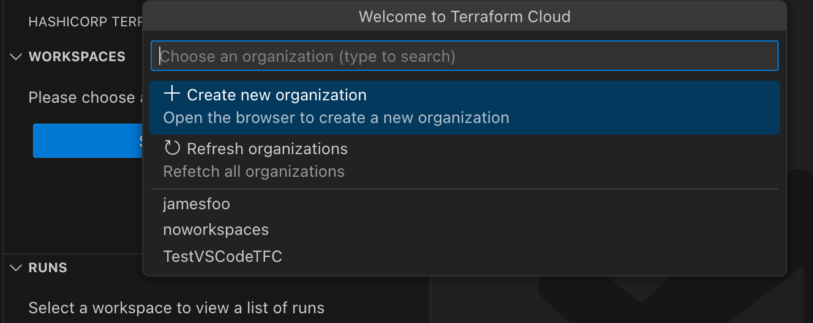Collapse the WORKSPACES section chevron
Image resolution: width=813 pixels, height=323 pixels.
coord(16,57)
